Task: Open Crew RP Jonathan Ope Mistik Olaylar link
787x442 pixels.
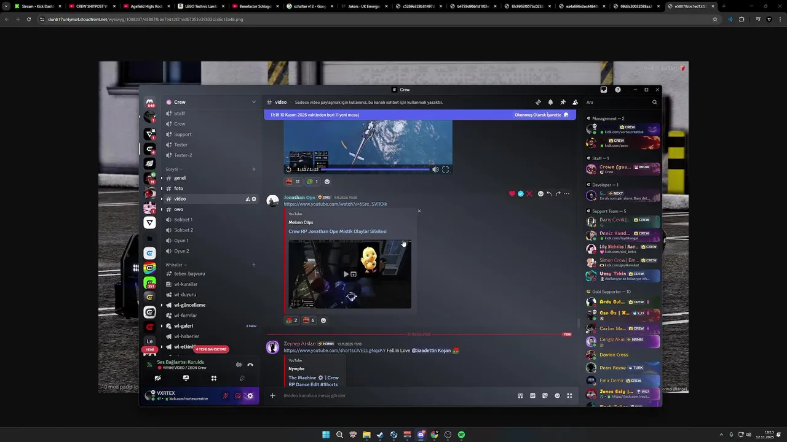Action: click(338, 231)
